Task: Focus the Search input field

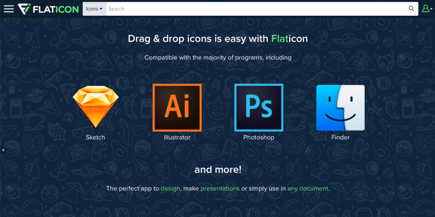Action: (255, 9)
